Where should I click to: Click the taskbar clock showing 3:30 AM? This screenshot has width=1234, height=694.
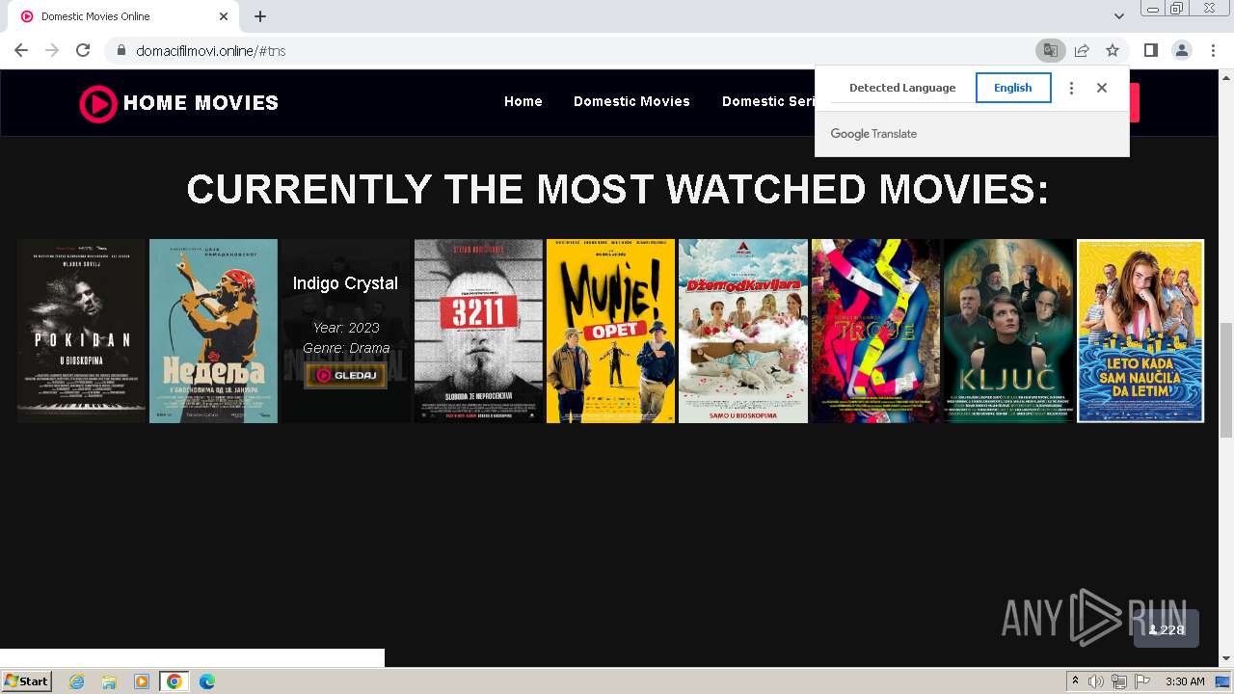point(1185,681)
